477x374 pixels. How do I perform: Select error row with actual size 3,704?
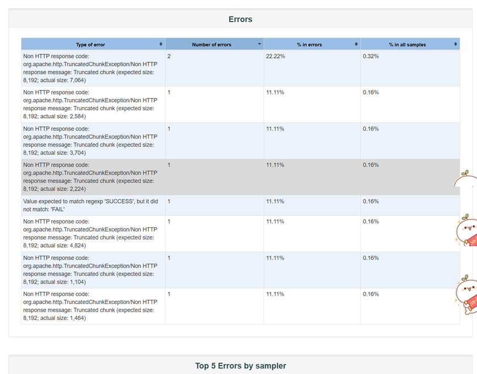(240, 141)
